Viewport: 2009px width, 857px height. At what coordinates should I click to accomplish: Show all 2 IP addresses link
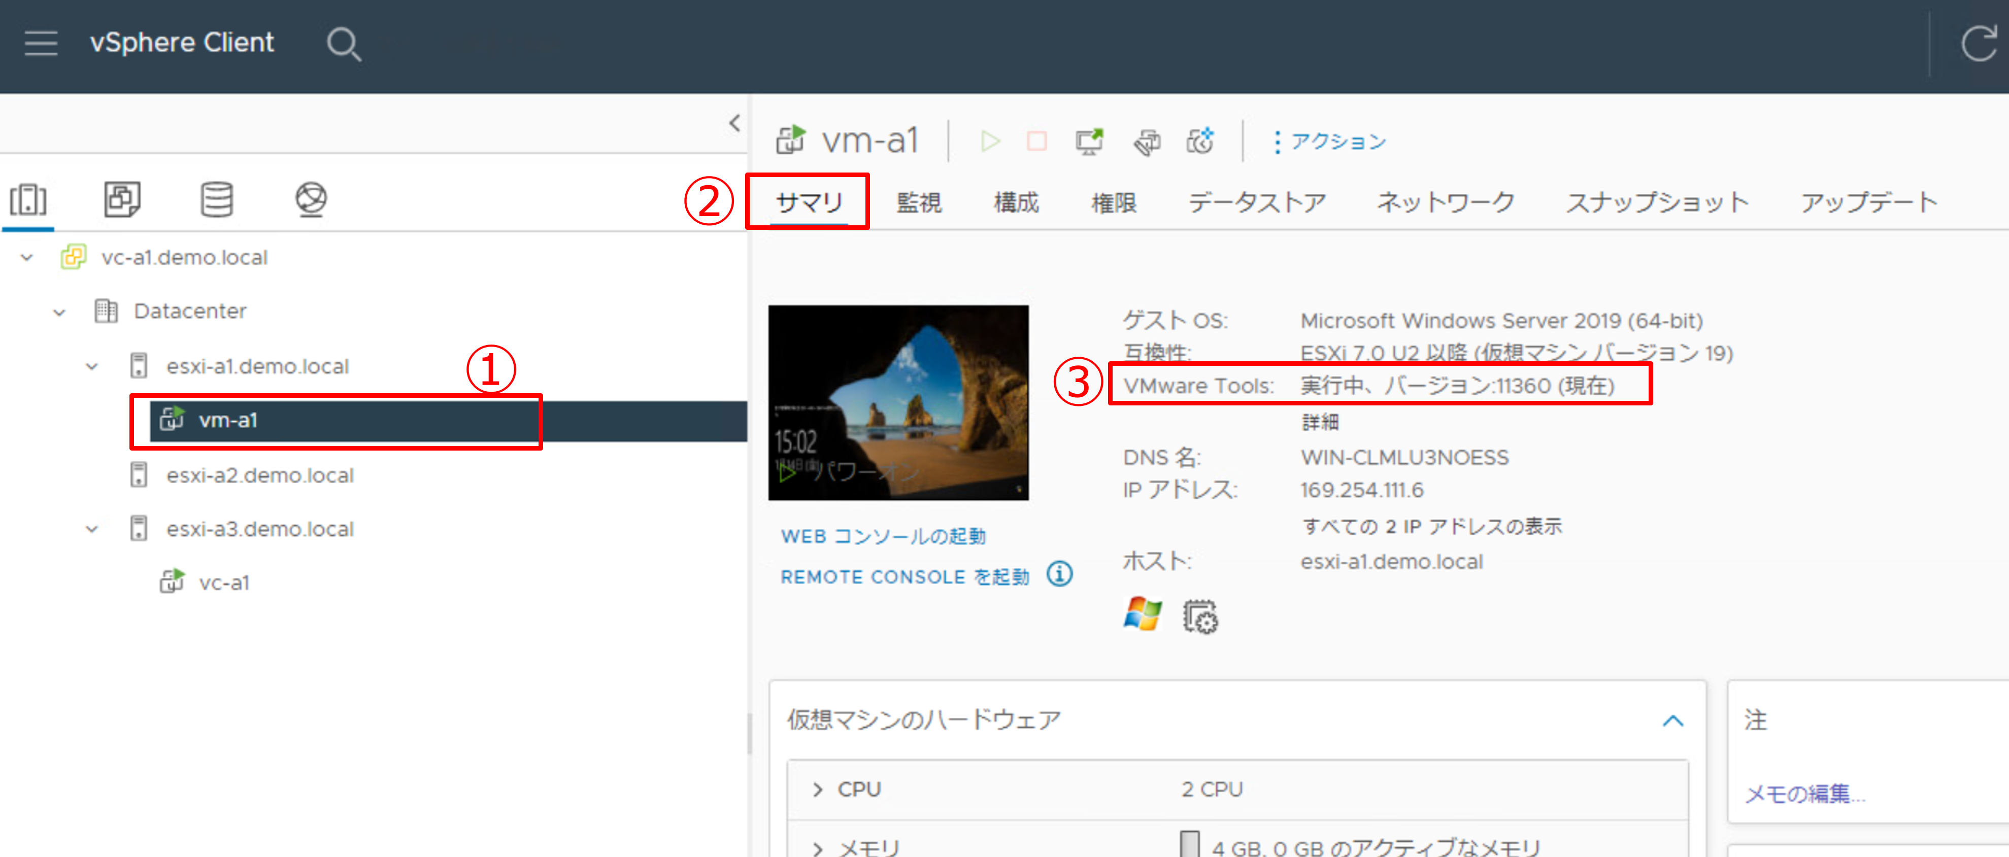pos(1432,526)
